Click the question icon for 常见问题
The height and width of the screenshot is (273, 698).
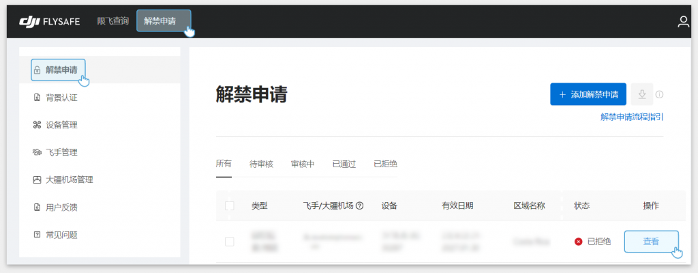(37, 235)
